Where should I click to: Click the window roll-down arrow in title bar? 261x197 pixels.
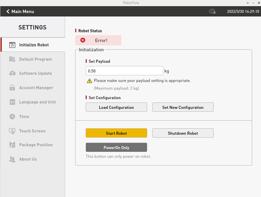[248, 3]
